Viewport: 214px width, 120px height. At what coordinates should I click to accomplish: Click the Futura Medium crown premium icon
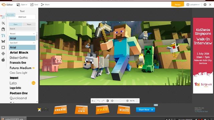[33, 68]
